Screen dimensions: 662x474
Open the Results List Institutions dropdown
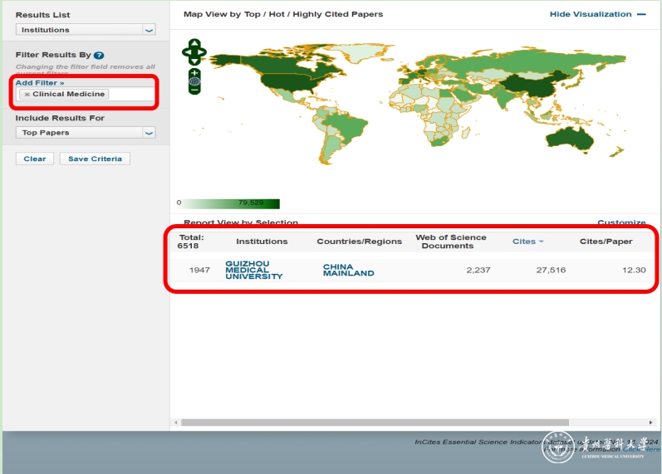[149, 30]
